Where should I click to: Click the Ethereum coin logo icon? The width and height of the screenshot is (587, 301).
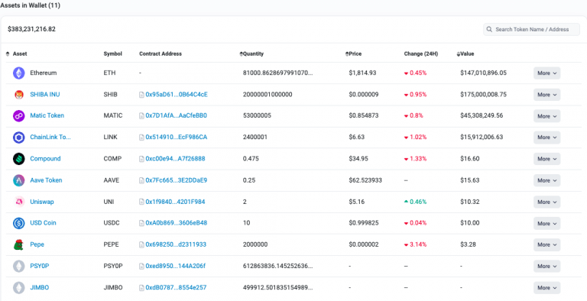click(18, 73)
